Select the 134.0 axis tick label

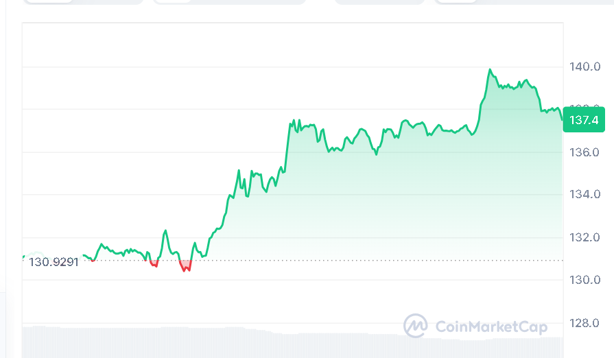[x=585, y=195]
